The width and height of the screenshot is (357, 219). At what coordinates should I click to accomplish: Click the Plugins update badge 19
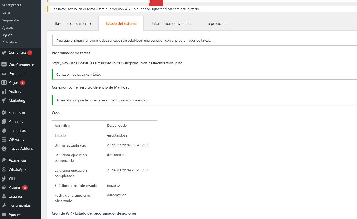(x=25, y=188)
